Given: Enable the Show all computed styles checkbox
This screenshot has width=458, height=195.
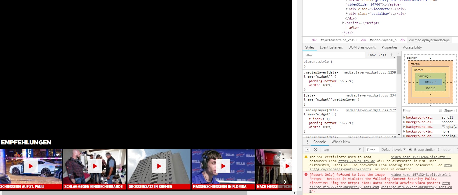Looking at the screenshot, I should 440,110.
